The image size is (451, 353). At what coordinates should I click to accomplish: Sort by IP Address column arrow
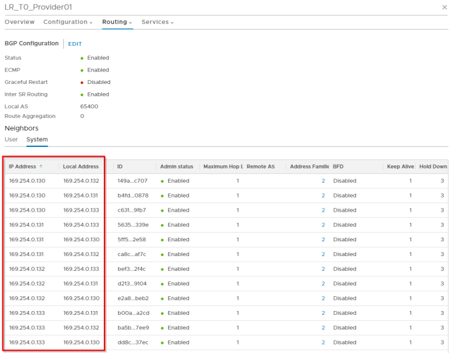click(x=41, y=167)
